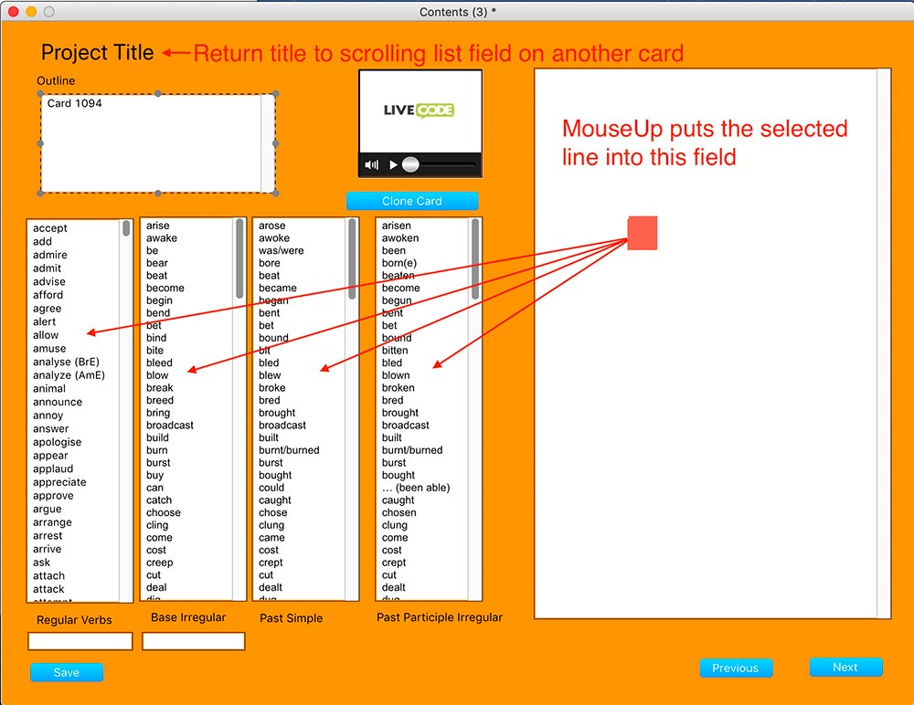Select 'afford' in Regular Verbs list
914x705 pixels.
[x=48, y=295]
